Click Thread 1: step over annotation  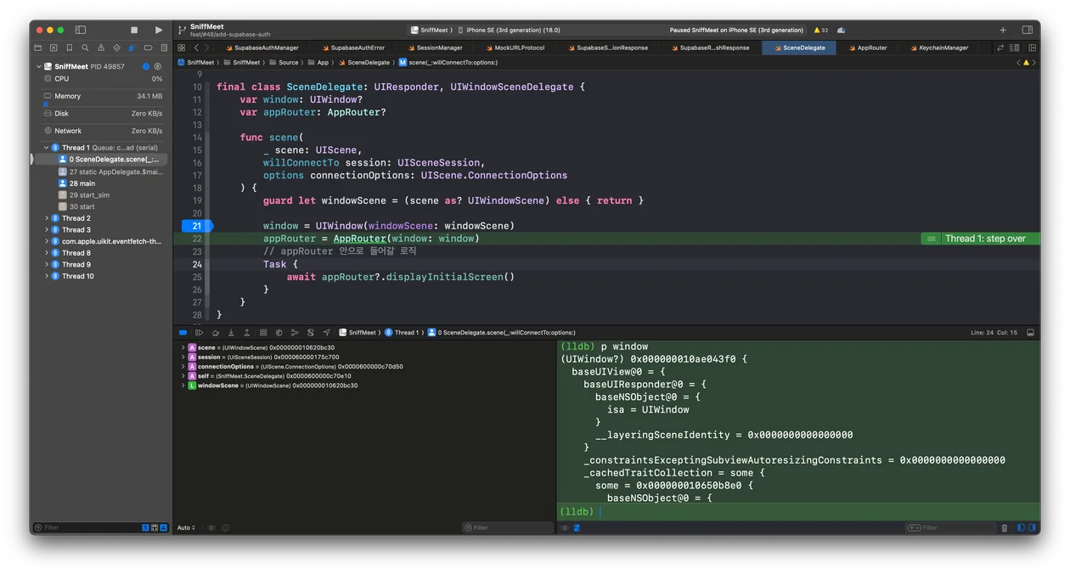point(980,239)
